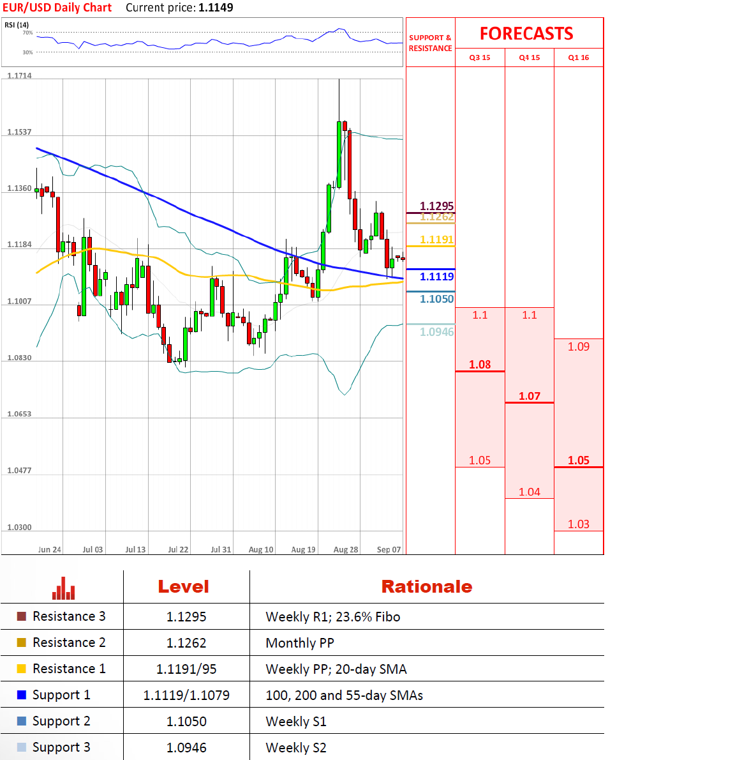Click the 1.0946 support level marker
The width and height of the screenshot is (735, 760).
click(436, 332)
